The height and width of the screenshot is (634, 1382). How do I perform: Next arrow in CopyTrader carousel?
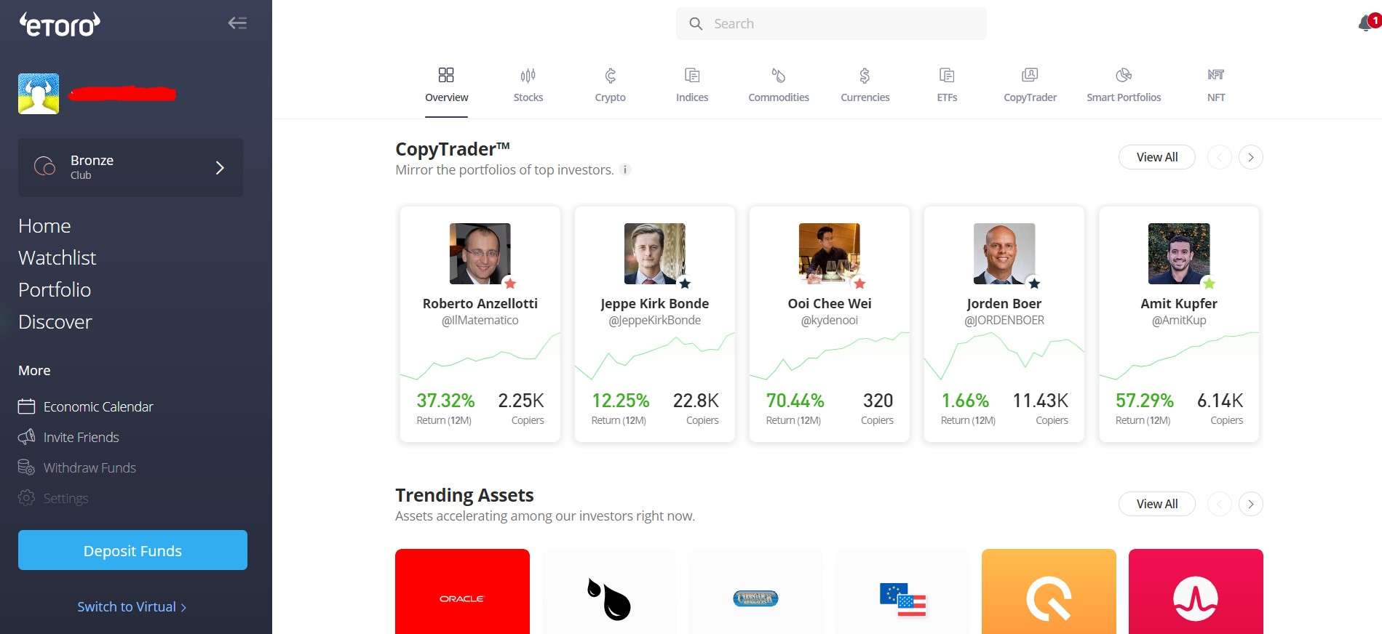tap(1251, 157)
